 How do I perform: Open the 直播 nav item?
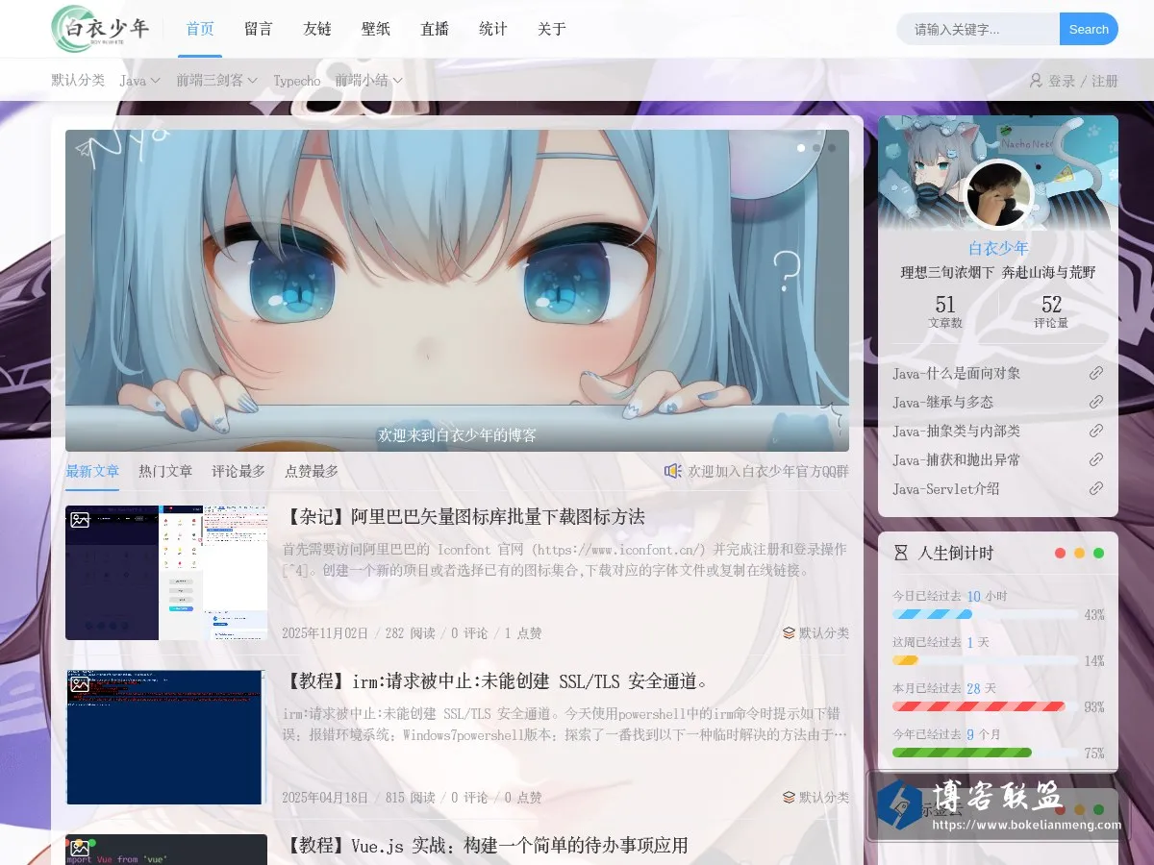(435, 29)
